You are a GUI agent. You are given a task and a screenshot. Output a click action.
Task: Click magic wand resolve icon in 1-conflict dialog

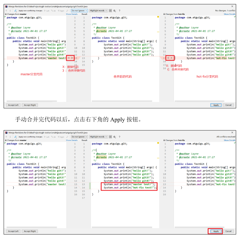(67, 11)
